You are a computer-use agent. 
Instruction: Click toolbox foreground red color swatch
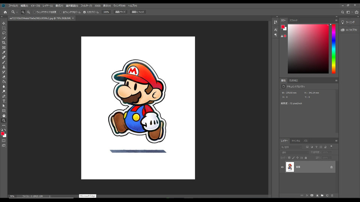tap(2, 134)
